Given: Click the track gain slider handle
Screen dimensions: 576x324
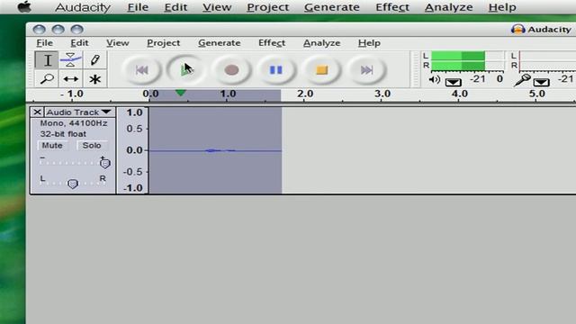Looking at the screenshot, I should point(105,163).
